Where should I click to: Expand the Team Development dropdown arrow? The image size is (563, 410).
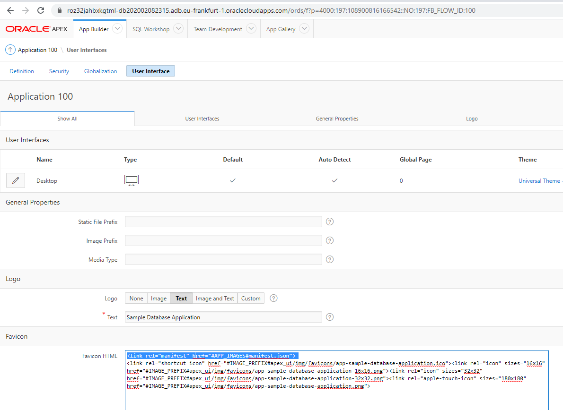tap(251, 28)
